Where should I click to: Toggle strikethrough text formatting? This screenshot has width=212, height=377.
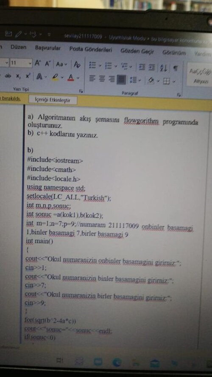click(8, 75)
